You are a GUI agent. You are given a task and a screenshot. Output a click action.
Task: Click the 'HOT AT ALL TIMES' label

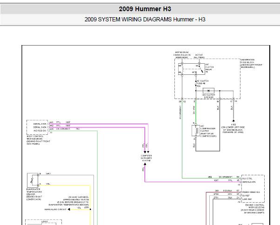[199, 56]
